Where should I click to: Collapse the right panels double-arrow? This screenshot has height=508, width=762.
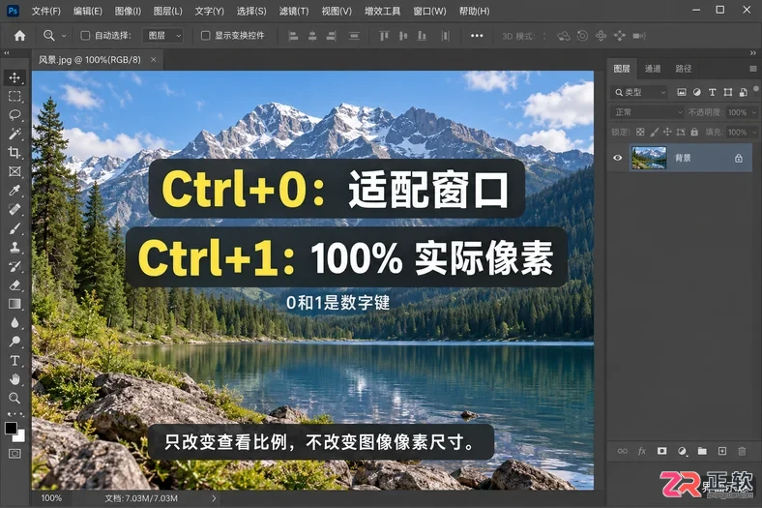[752, 52]
